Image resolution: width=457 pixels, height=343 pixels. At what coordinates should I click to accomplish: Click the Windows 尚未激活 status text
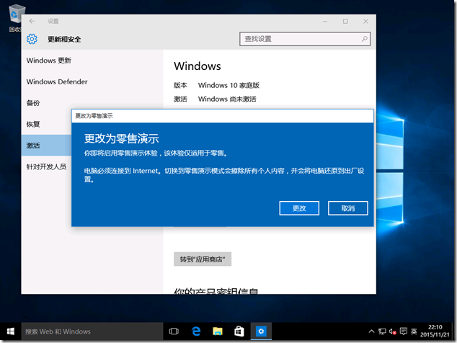point(227,99)
